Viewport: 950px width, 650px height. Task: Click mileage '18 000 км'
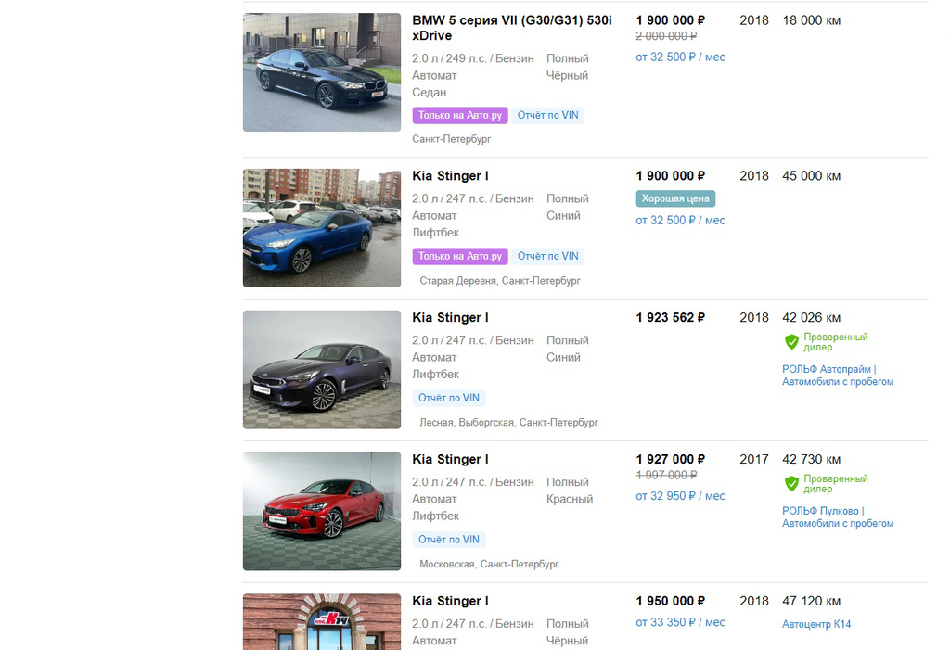coord(811,20)
